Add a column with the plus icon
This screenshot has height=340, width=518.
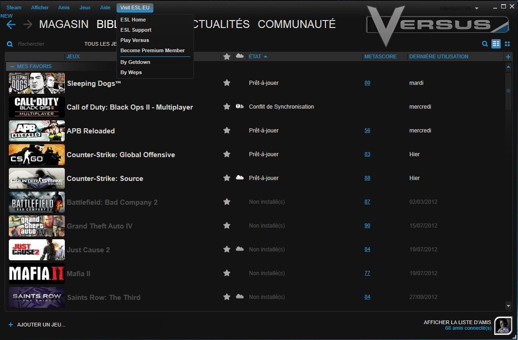point(508,57)
